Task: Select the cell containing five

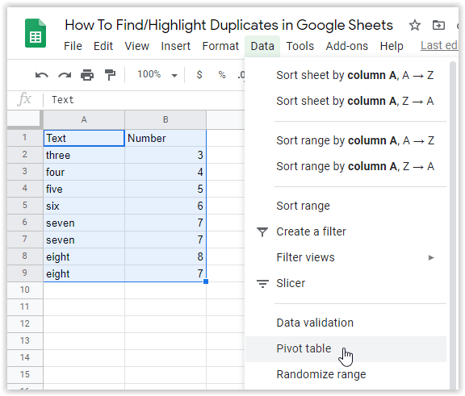Action: point(84,189)
